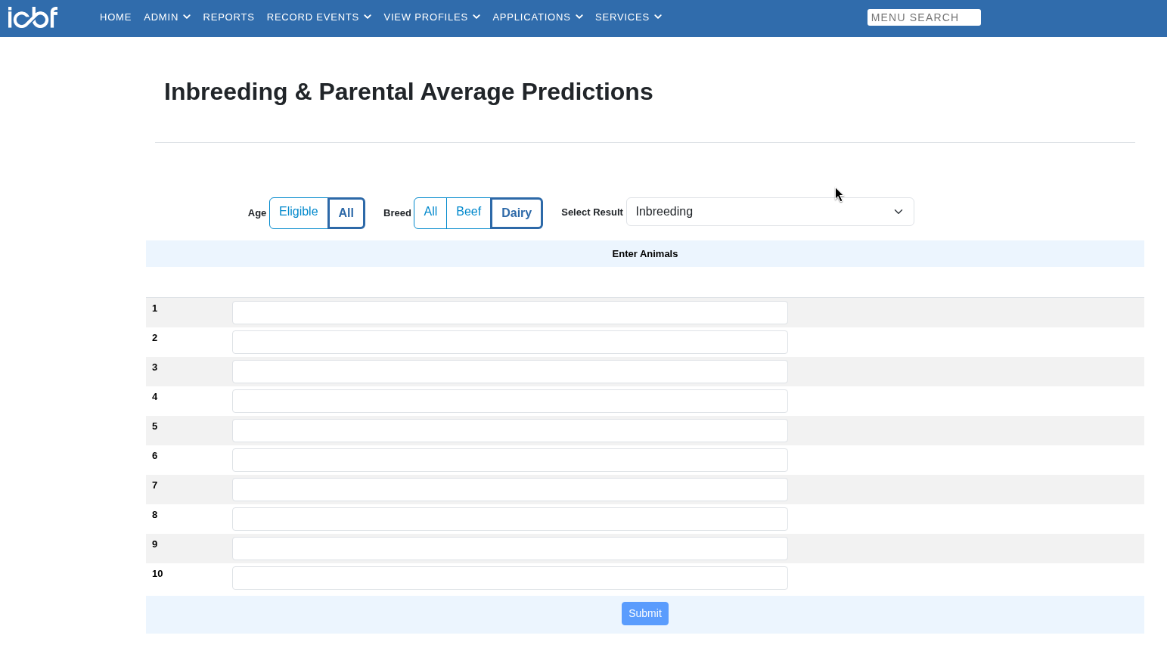Screen dimensions: 1167x651
Task: Click animal input field for row 8
Action: click(x=510, y=519)
